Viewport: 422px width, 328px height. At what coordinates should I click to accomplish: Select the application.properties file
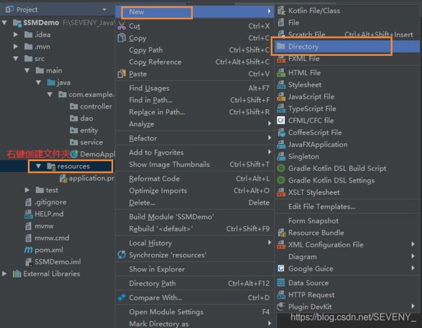point(87,178)
